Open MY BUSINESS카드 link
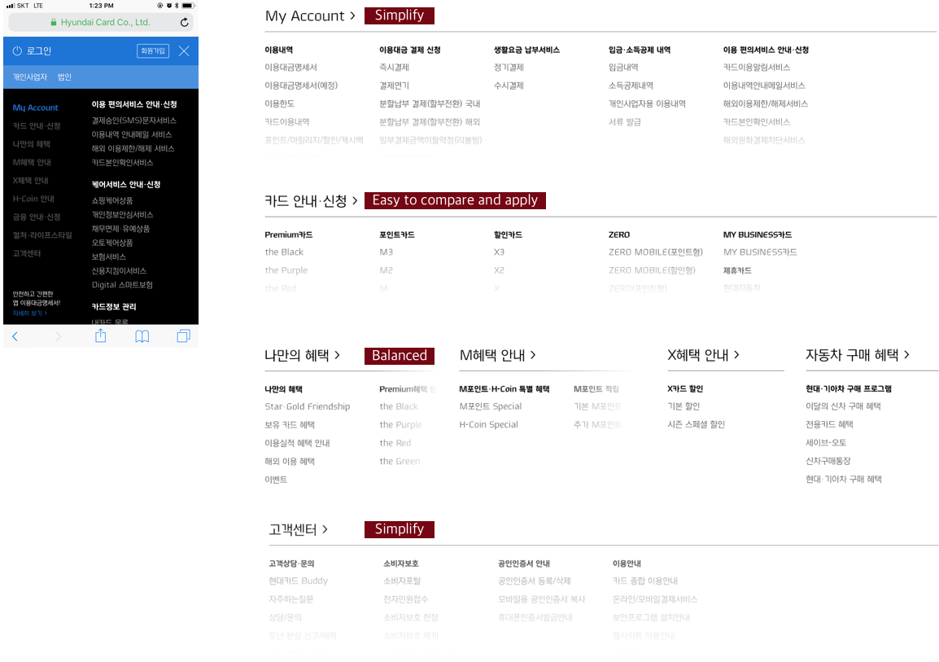This screenshot has height=662, width=939. [760, 252]
